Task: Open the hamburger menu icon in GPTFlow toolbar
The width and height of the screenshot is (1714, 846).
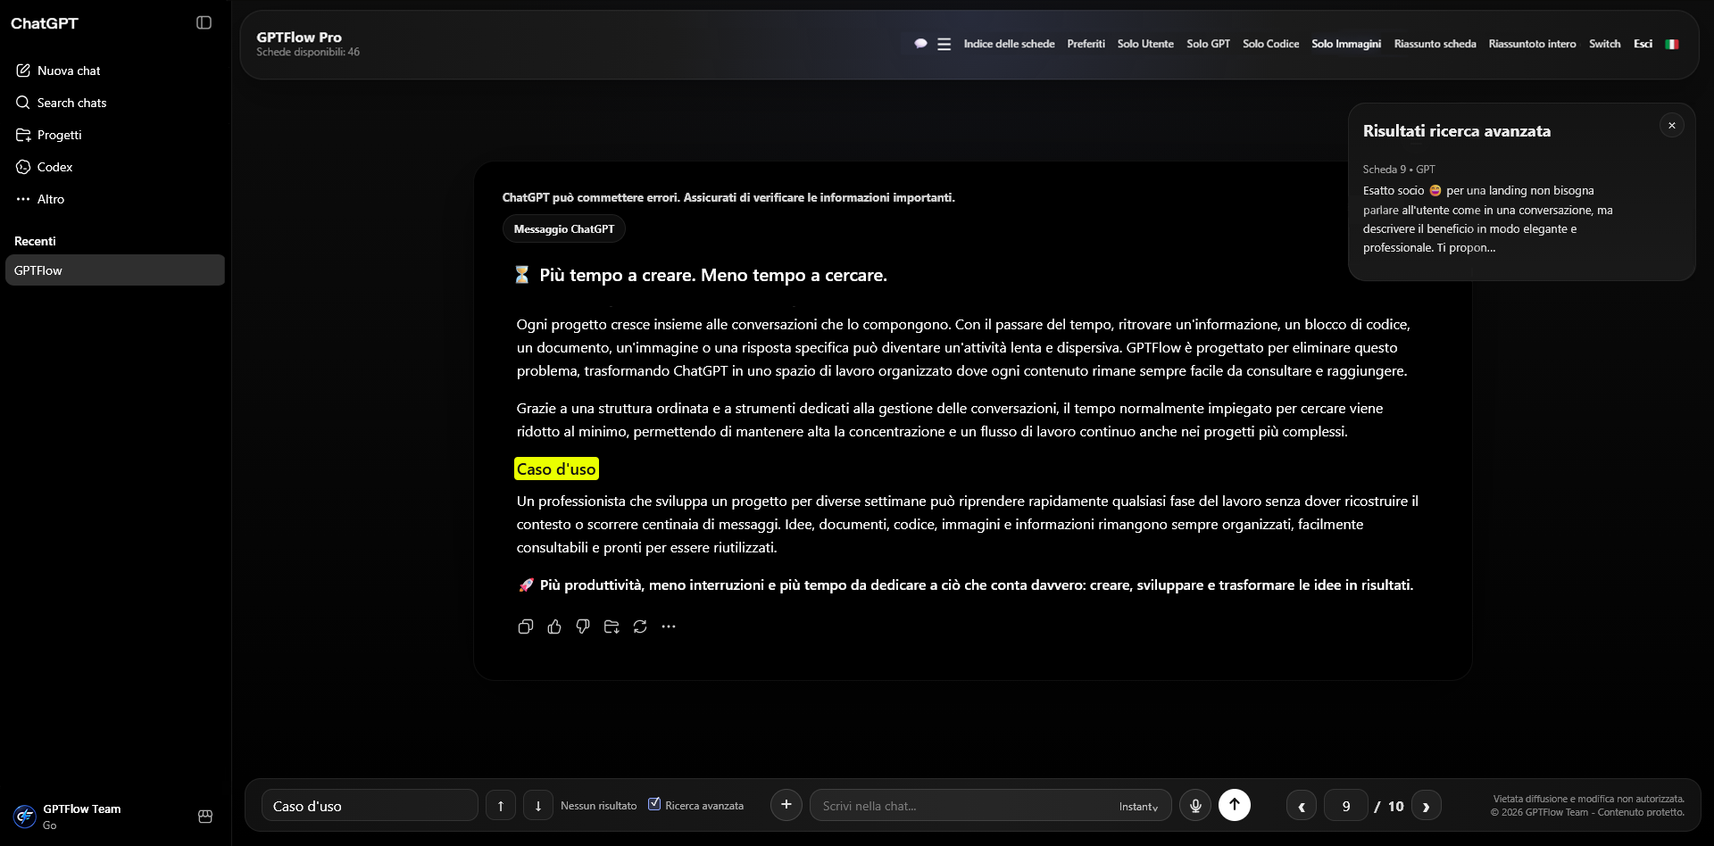Action: [x=944, y=44]
